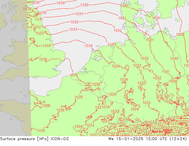
Task: Click the "ICON-D2" model name label
Action: click(60, 139)
